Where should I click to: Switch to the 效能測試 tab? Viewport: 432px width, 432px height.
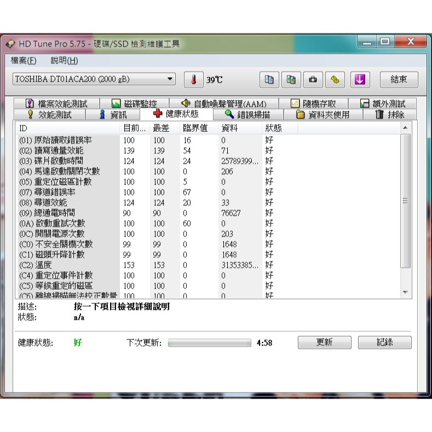[50, 114]
